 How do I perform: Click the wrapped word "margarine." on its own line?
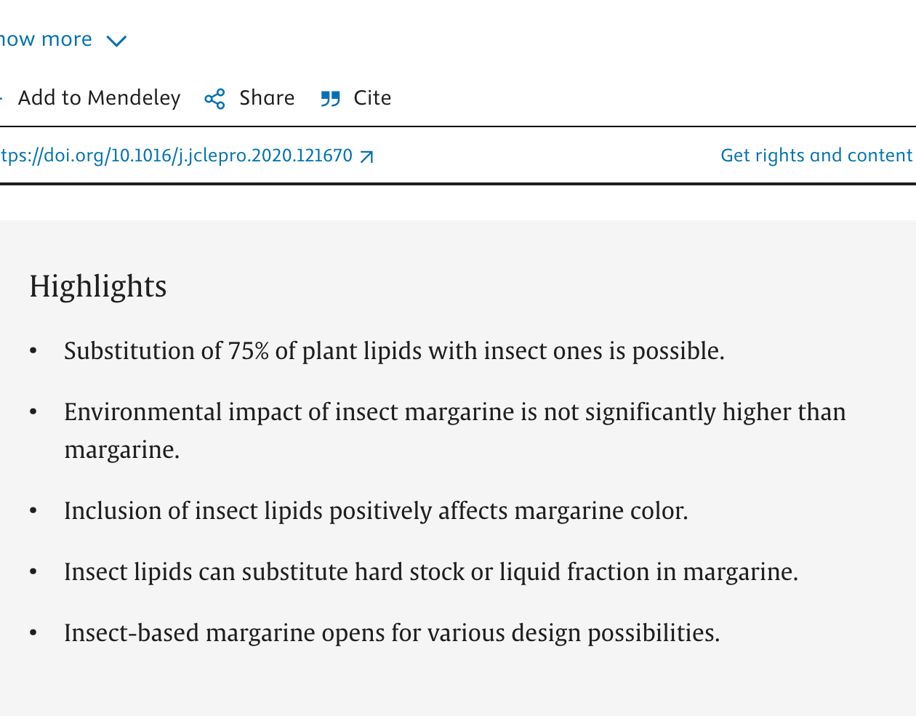click(x=122, y=451)
